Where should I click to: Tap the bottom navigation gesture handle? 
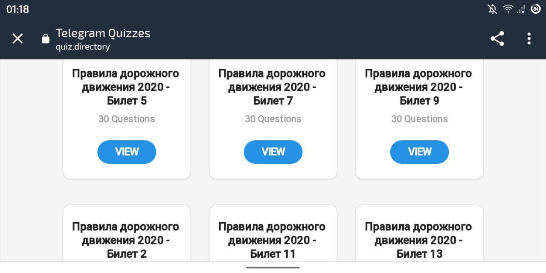(x=273, y=267)
